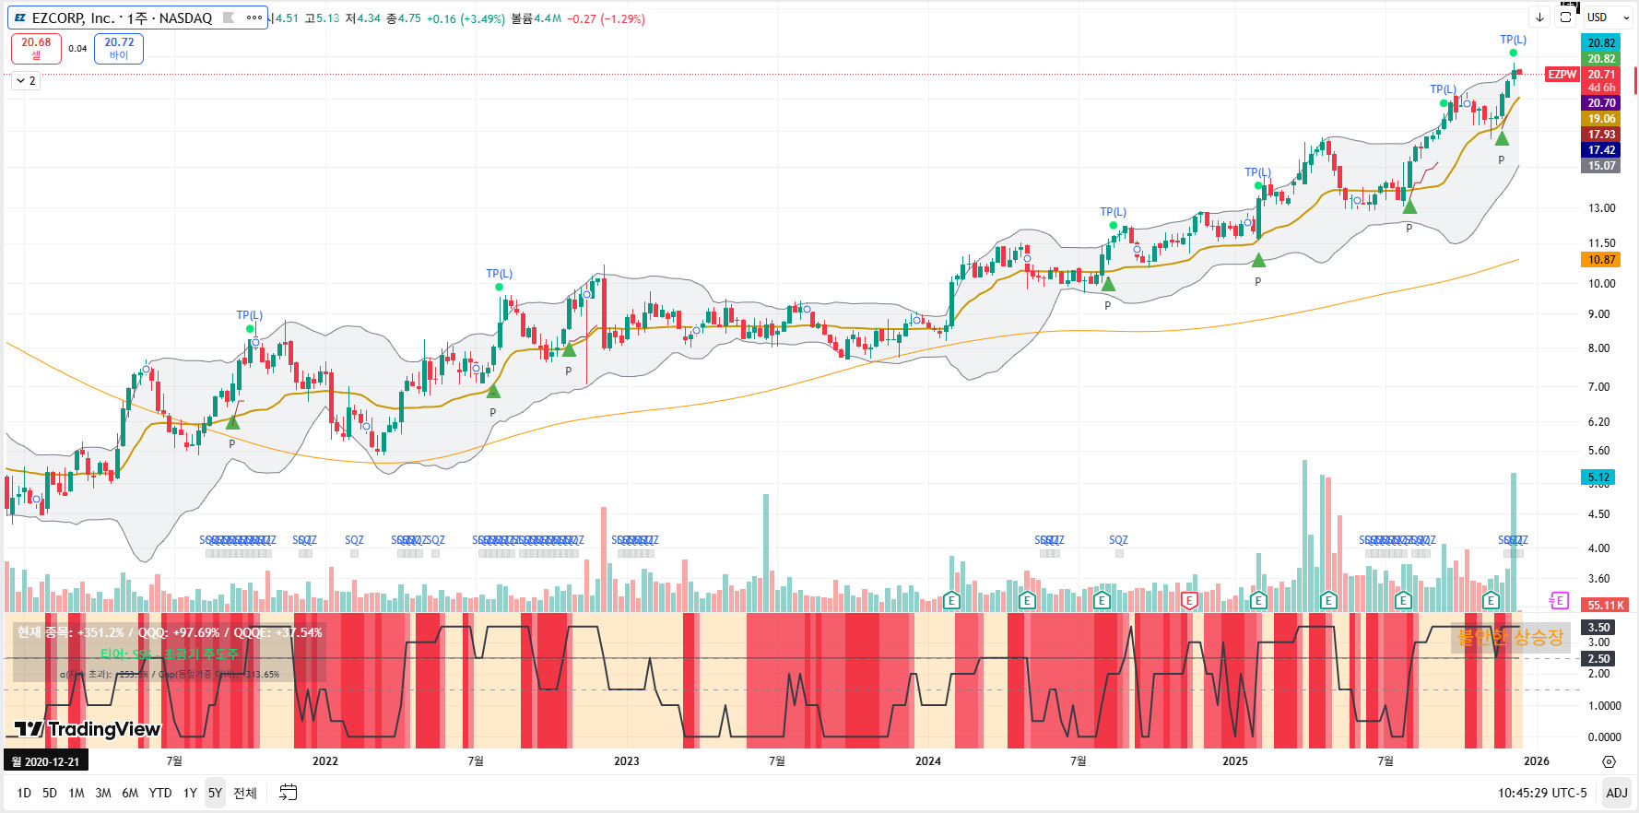Click the 2024 label on the time axis
Screen dimensions: 1639x813
click(928, 761)
